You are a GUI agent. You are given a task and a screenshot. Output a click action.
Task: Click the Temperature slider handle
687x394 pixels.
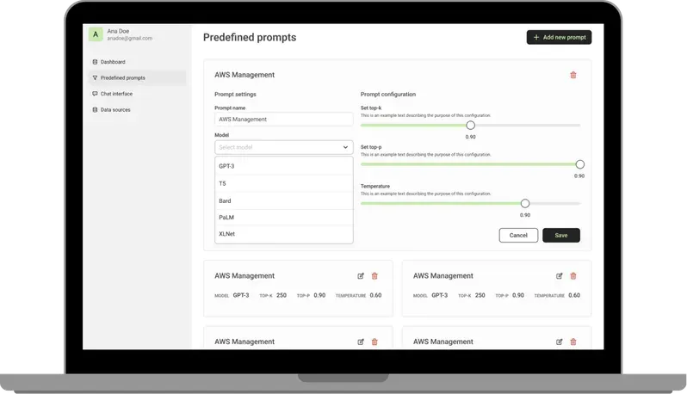525,204
